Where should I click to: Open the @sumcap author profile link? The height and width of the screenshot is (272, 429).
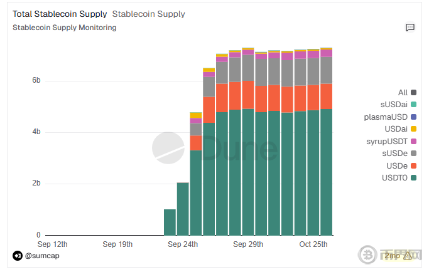pos(42,256)
